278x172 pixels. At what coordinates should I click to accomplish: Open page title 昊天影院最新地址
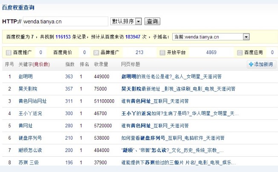178,89
